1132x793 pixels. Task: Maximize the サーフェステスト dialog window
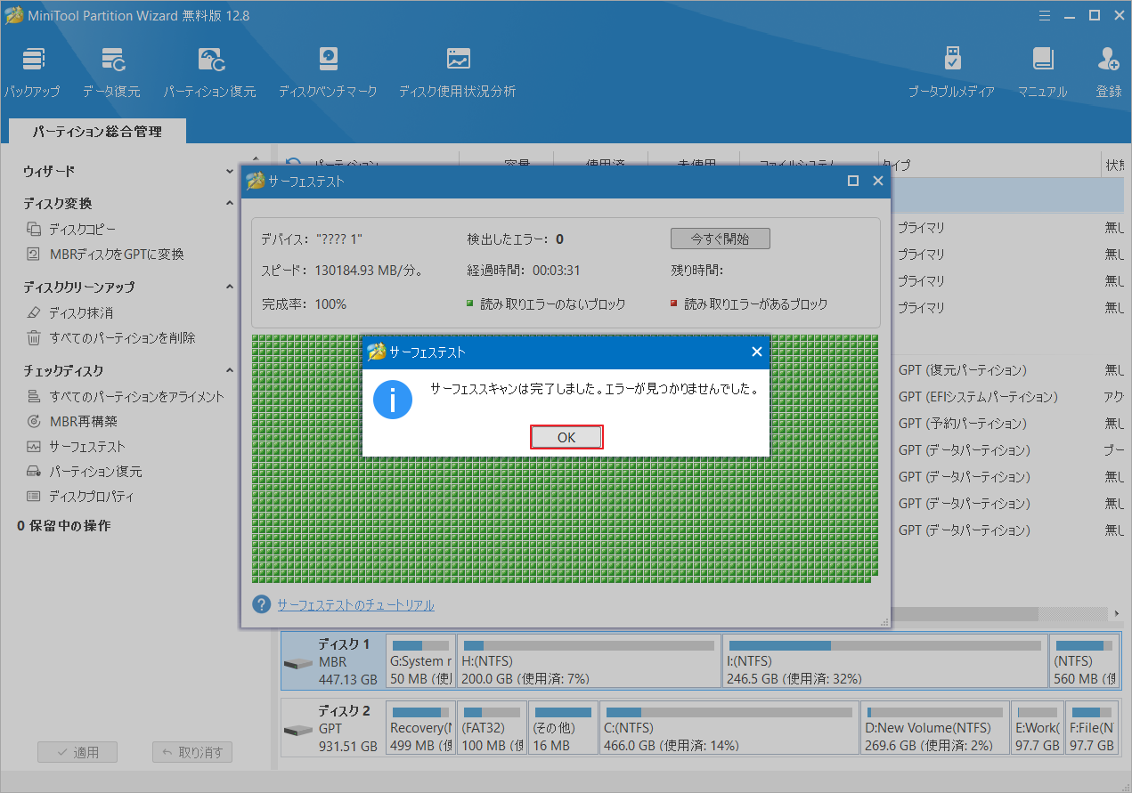tap(853, 181)
